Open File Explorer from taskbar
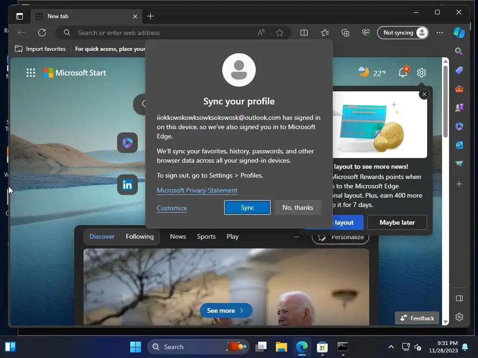The height and width of the screenshot is (358, 478). pyautogui.click(x=281, y=347)
